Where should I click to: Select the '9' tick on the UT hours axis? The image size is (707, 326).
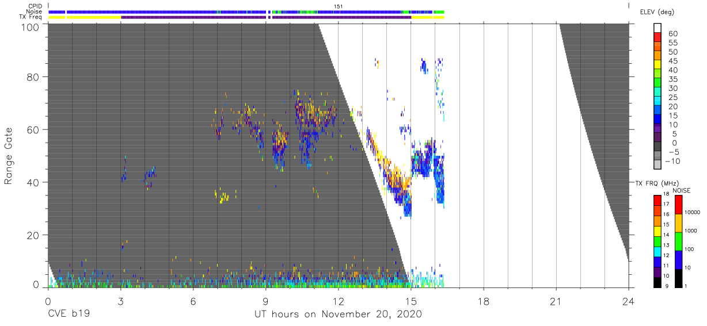pos(265,301)
